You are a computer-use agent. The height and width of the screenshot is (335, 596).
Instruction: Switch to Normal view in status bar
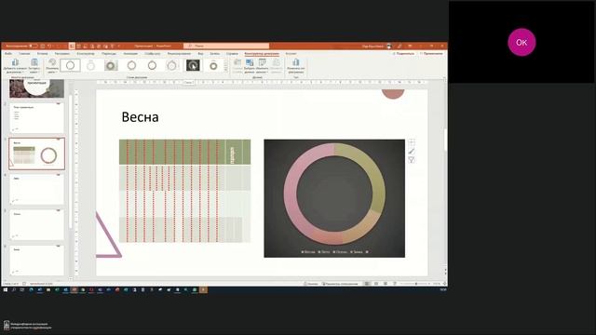pos(367,284)
